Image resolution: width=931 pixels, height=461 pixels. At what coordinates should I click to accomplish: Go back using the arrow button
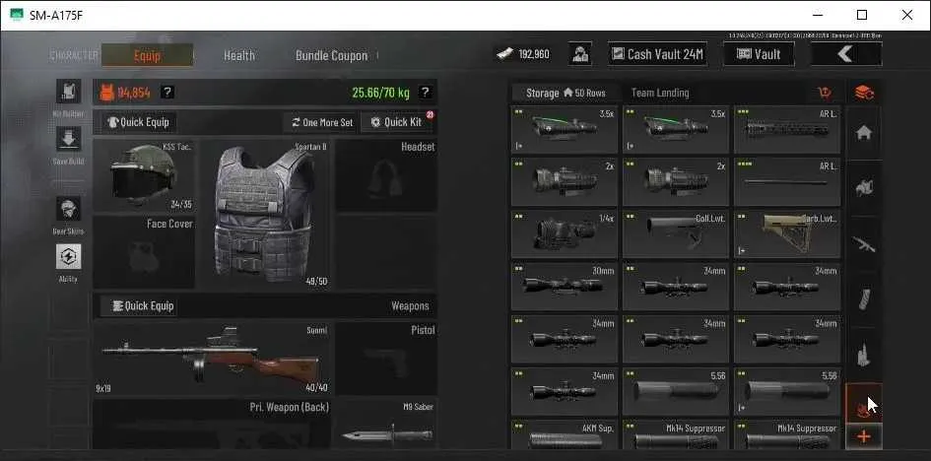[846, 54]
